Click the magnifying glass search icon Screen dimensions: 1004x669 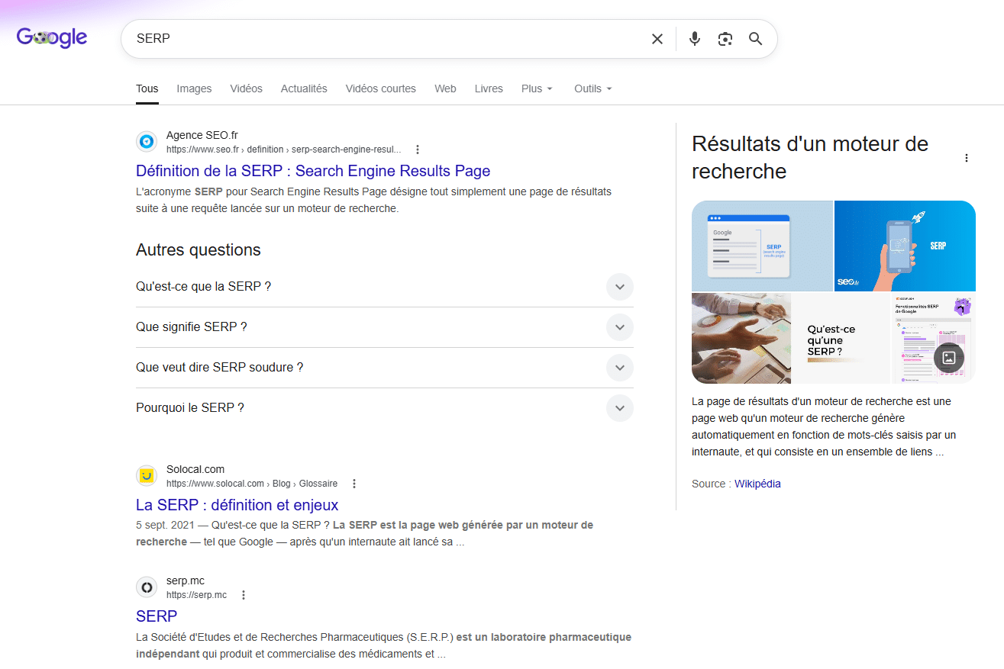(756, 39)
